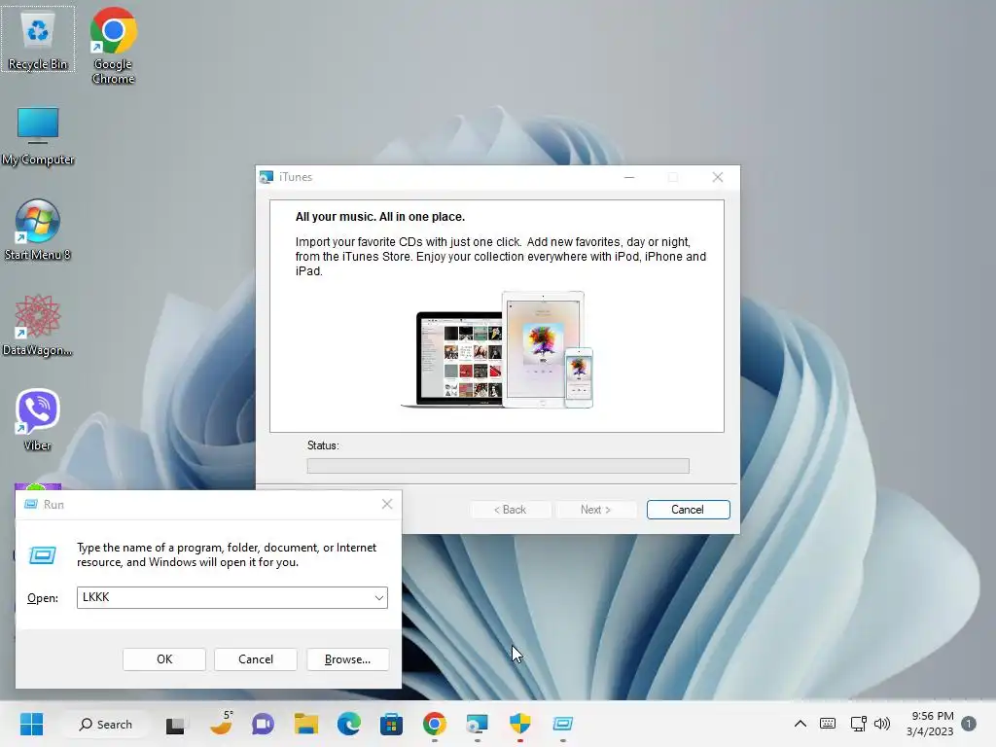
Task: Click Browse... in the Run dialog
Action: coord(347,659)
